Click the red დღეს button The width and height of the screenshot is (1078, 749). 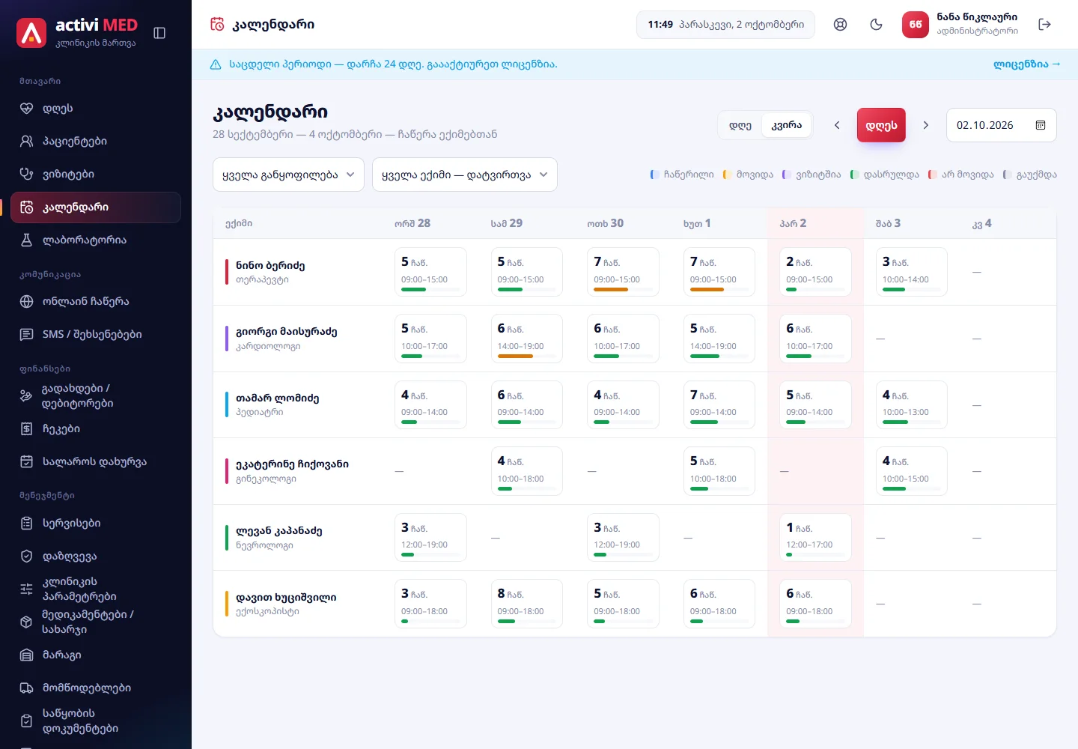[882, 125]
